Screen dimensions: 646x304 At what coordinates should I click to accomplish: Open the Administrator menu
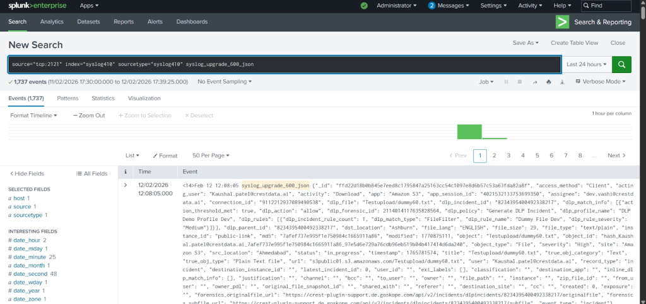[x=396, y=6]
